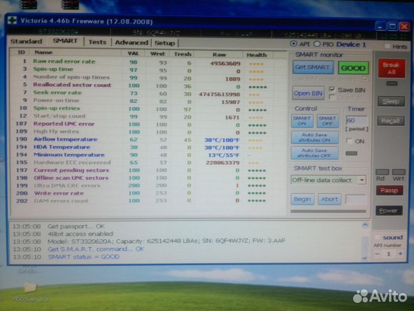This screenshot has height=311, width=414.
Task: Click the Abort test button
Action: pos(329,199)
